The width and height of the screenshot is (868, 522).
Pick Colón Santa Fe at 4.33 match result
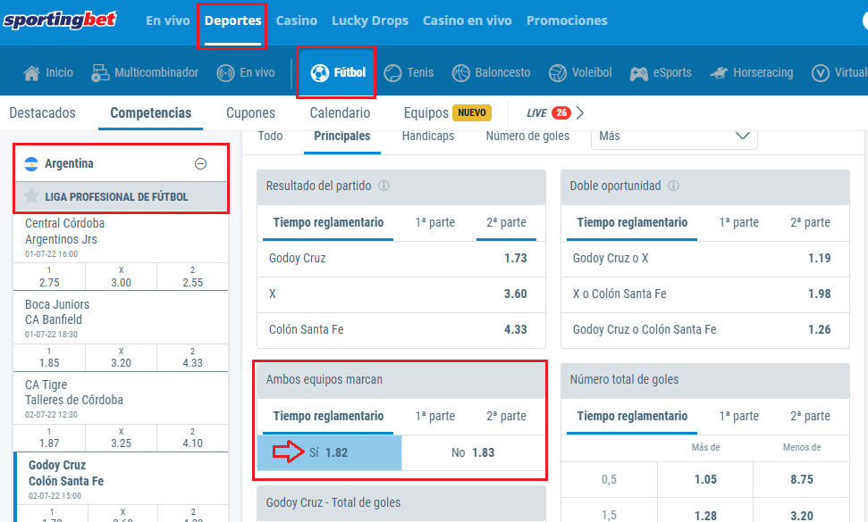point(401,330)
